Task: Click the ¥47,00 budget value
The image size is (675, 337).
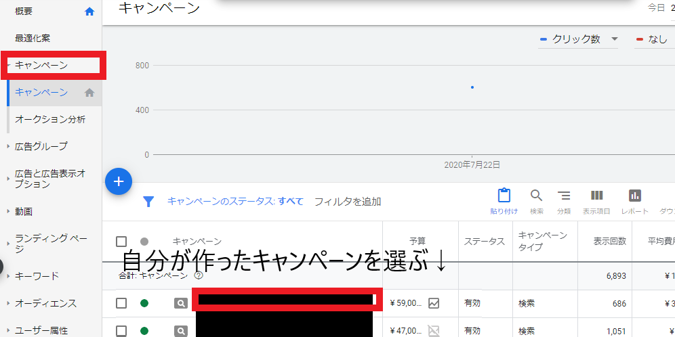Action: point(406,331)
